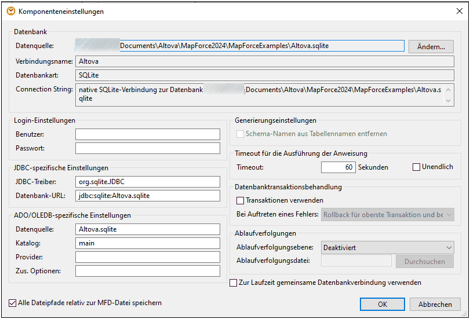
Task: Click the Timeout seconds field
Action: coord(338,167)
